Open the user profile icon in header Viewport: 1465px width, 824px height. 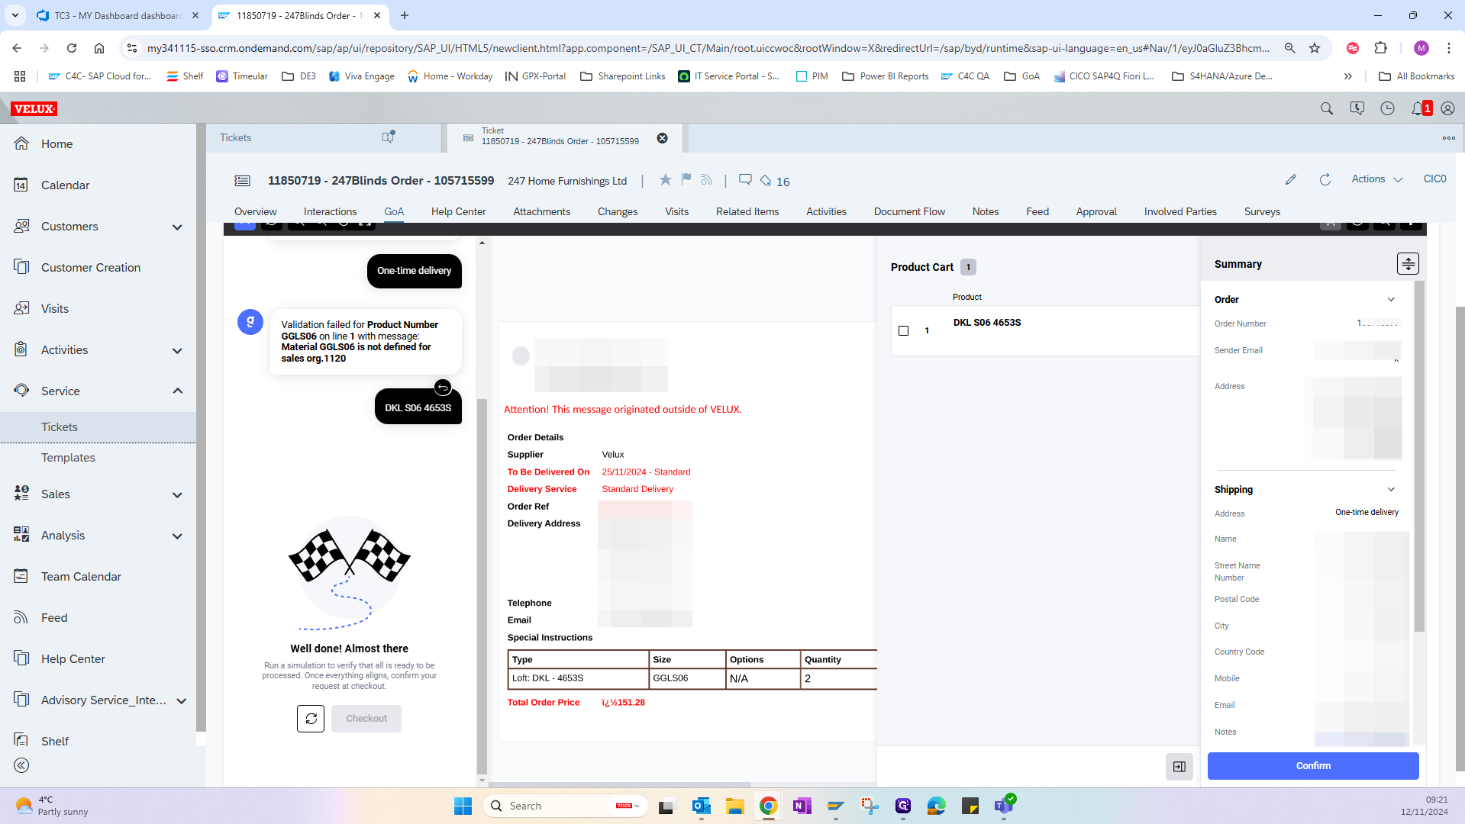pyautogui.click(x=1447, y=108)
